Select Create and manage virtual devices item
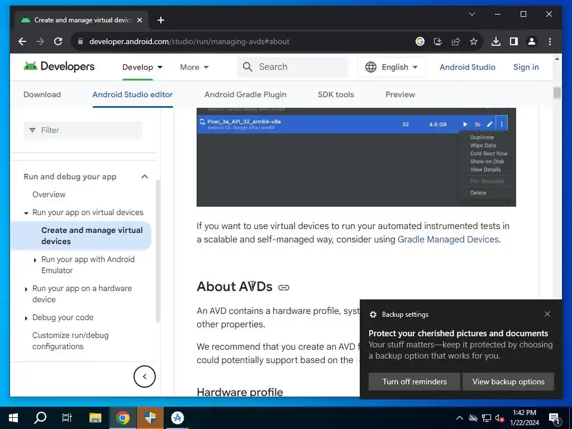This screenshot has height=429, width=572. (x=81, y=236)
